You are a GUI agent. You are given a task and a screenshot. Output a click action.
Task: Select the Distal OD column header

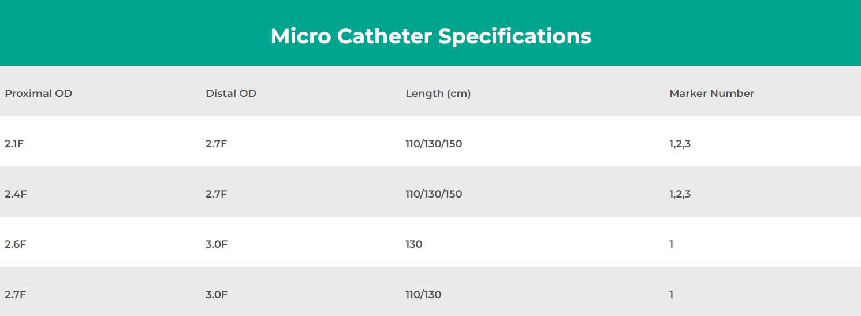[231, 93]
